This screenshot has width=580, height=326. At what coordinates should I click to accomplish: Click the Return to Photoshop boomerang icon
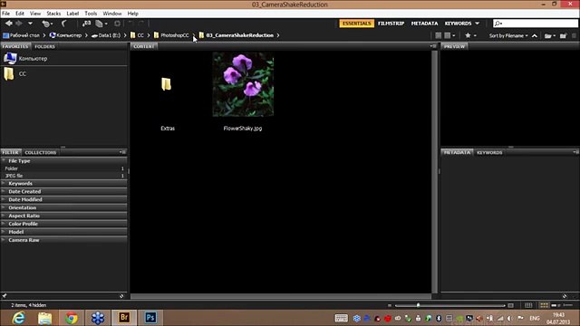[64, 24]
